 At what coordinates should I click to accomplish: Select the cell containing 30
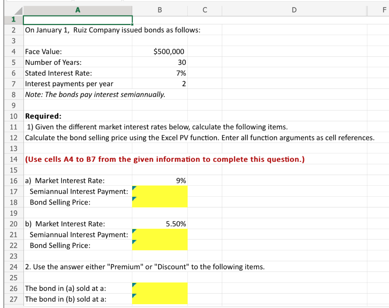pos(160,62)
